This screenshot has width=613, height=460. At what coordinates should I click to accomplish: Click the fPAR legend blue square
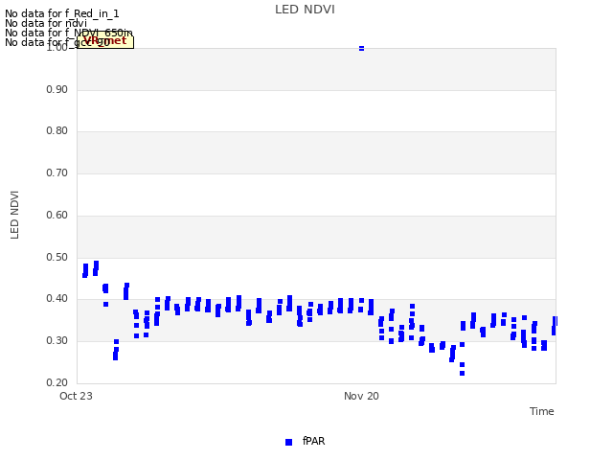coord(288,442)
